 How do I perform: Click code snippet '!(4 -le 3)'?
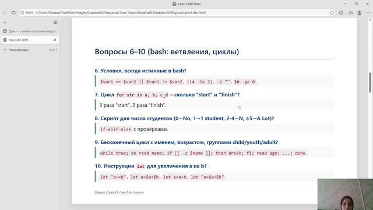(x=200, y=82)
